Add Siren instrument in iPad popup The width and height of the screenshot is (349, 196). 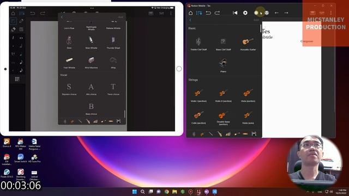pyautogui.click(x=69, y=42)
